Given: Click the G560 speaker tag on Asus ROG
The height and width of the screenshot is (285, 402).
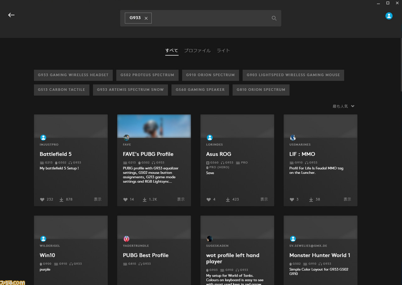Looking at the screenshot, I should tap(212, 163).
